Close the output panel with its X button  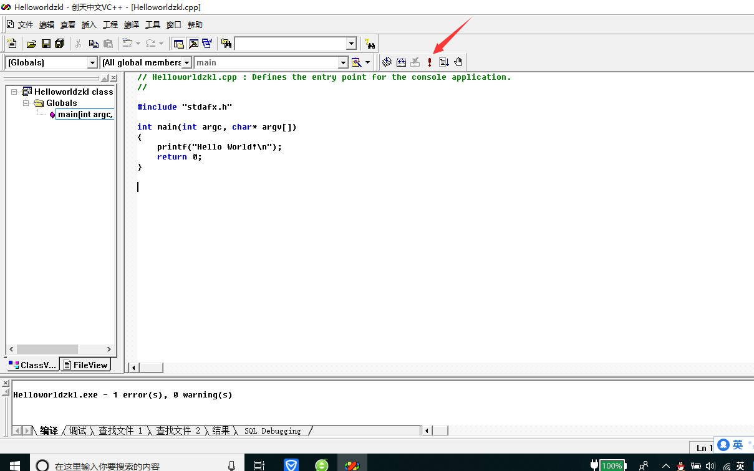6,383
